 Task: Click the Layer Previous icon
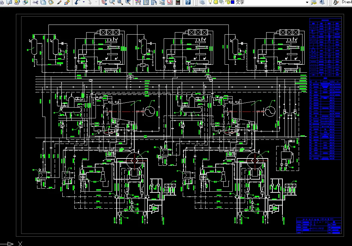pos(322,2)
